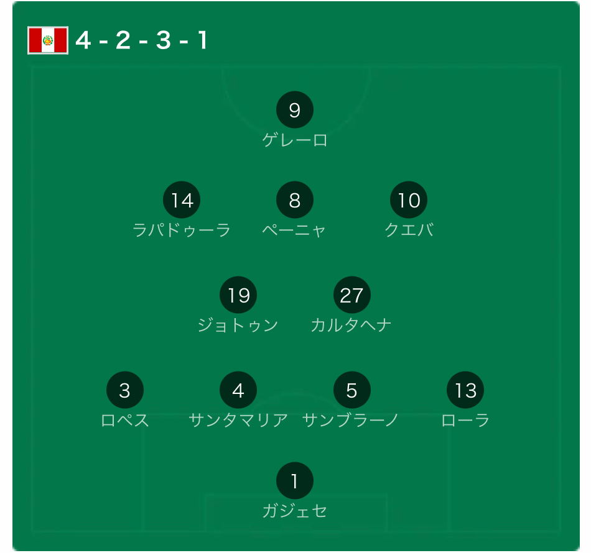Viewport: 591px width, 553px height.
Task: Select player number 5 circle
Action: 352,390
